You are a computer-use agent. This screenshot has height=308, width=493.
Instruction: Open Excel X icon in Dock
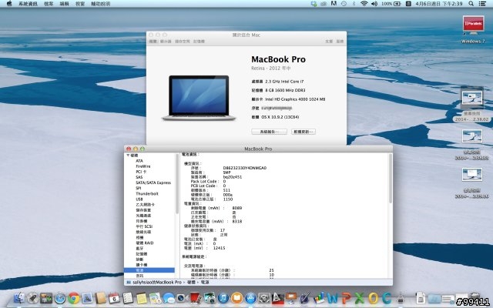click(x=360, y=298)
